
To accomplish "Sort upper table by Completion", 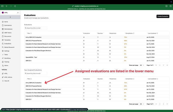I will click(x=130, y=33).
